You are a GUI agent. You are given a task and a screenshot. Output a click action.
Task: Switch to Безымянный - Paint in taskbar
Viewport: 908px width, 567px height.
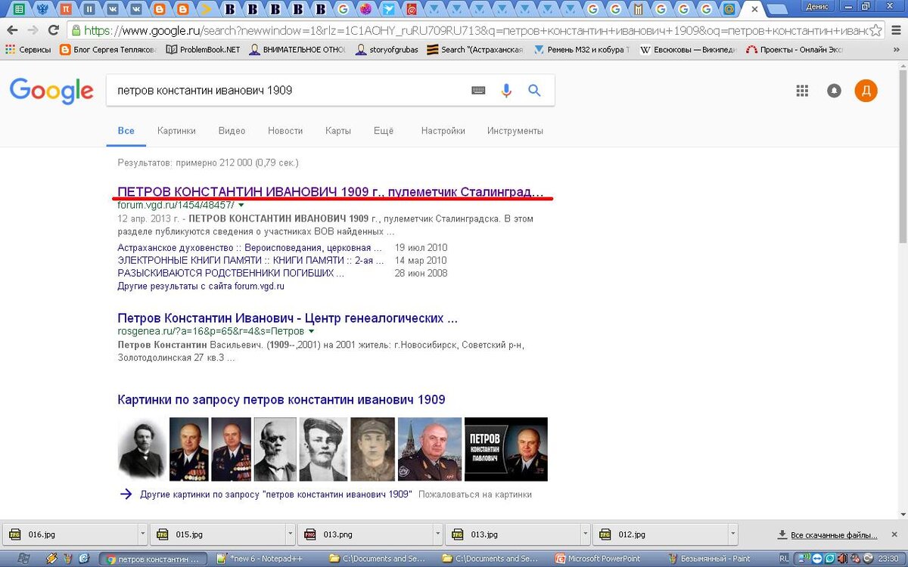pos(716,559)
